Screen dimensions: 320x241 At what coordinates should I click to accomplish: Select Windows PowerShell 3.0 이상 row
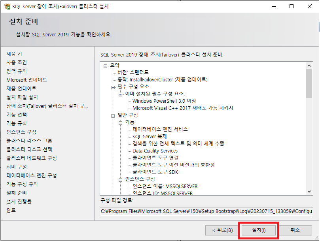[x=164, y=101]
